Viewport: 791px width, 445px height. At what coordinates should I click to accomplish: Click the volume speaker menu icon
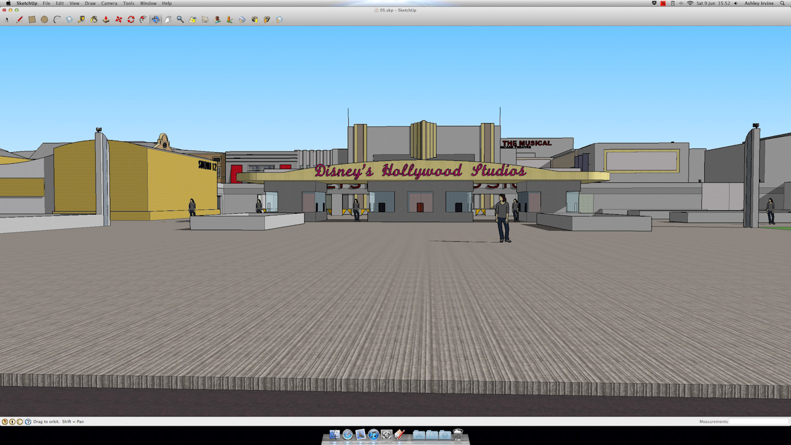click(x=736, y=3)
